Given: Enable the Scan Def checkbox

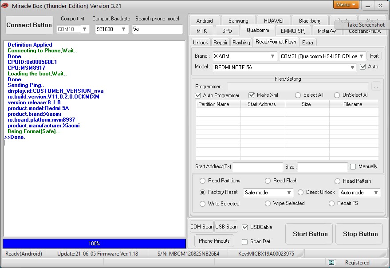Looking at the screenshot, I should point(245,242).
